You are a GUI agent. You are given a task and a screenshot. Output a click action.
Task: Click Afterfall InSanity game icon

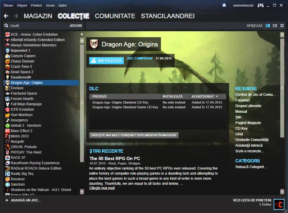tap(7, 40)
